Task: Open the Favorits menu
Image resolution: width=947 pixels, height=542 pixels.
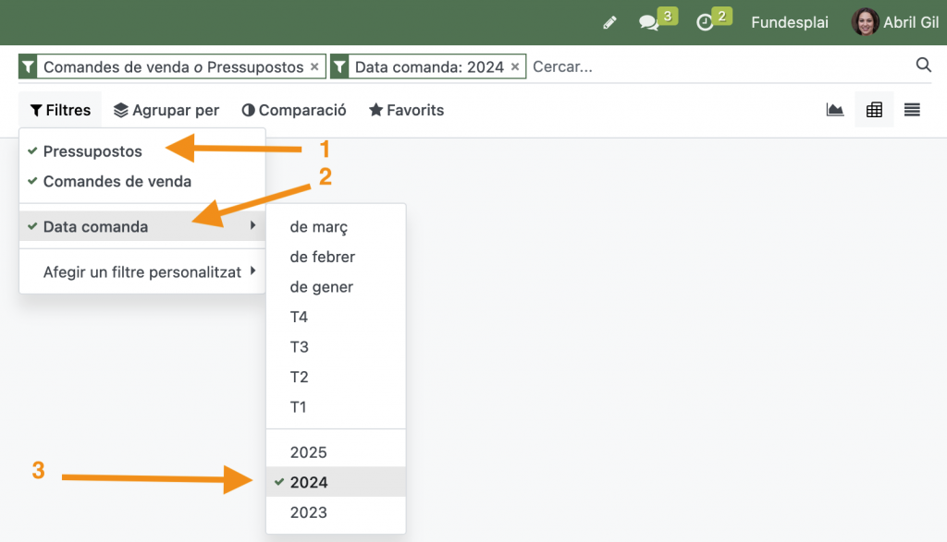Action: coord(407,110)
